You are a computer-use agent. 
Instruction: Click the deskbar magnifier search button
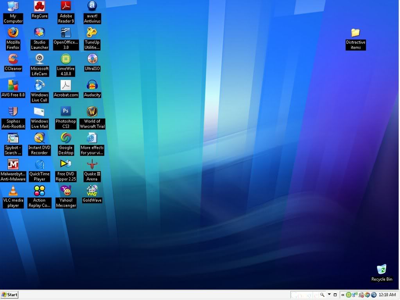coord(323,295)
